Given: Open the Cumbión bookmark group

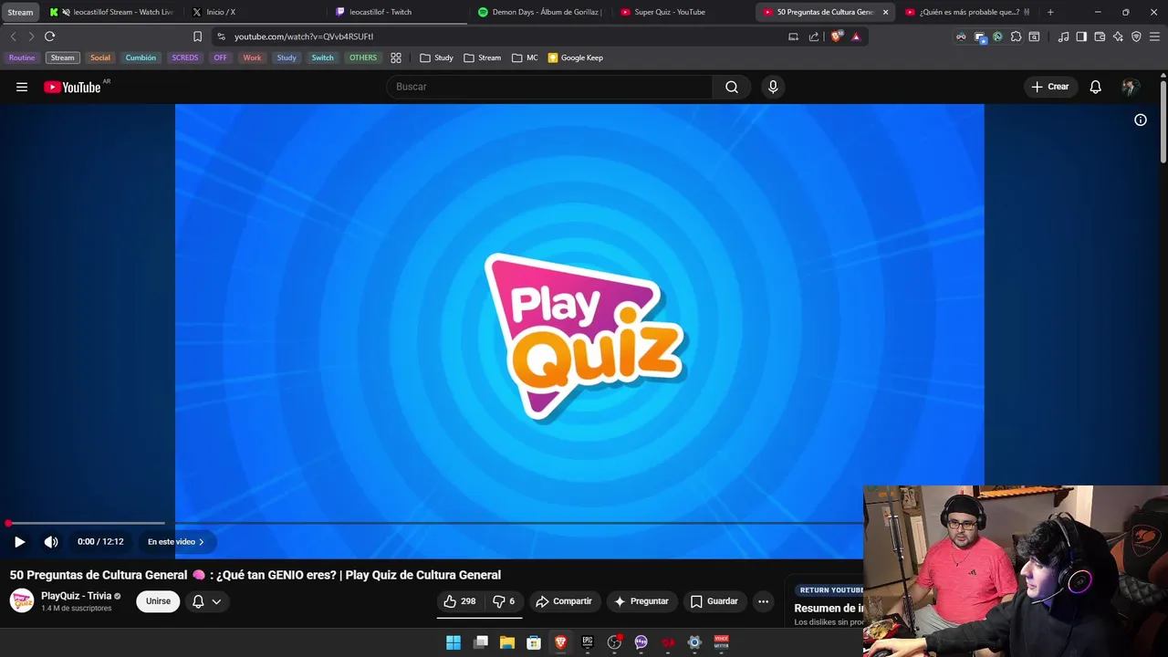Looking at the screenshot, I should point(141,57).
